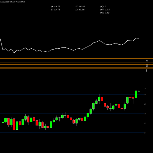Click the 24 price axis label
The width and height of the screenshot is (153, 153).
pos(145,133)
